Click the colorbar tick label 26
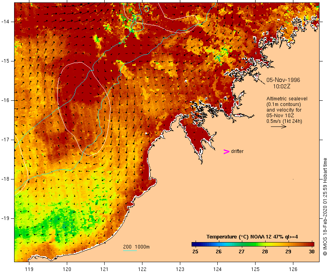The width and height of the screenshot is (330, 273). point(219,252)
